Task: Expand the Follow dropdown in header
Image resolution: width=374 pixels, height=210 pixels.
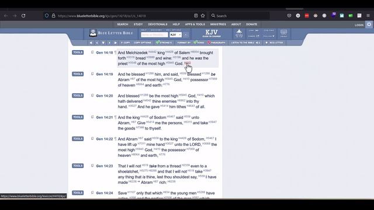Action: click(269, 36)
